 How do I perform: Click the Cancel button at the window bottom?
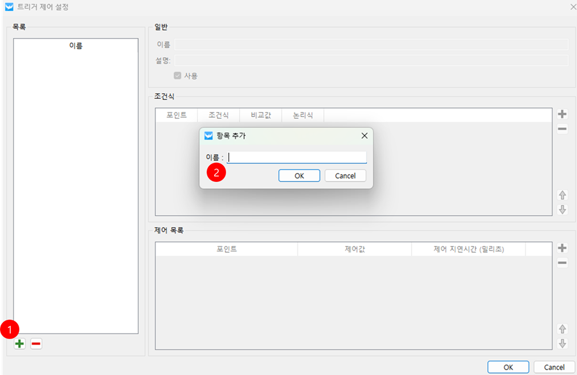(x=554, y=367)
